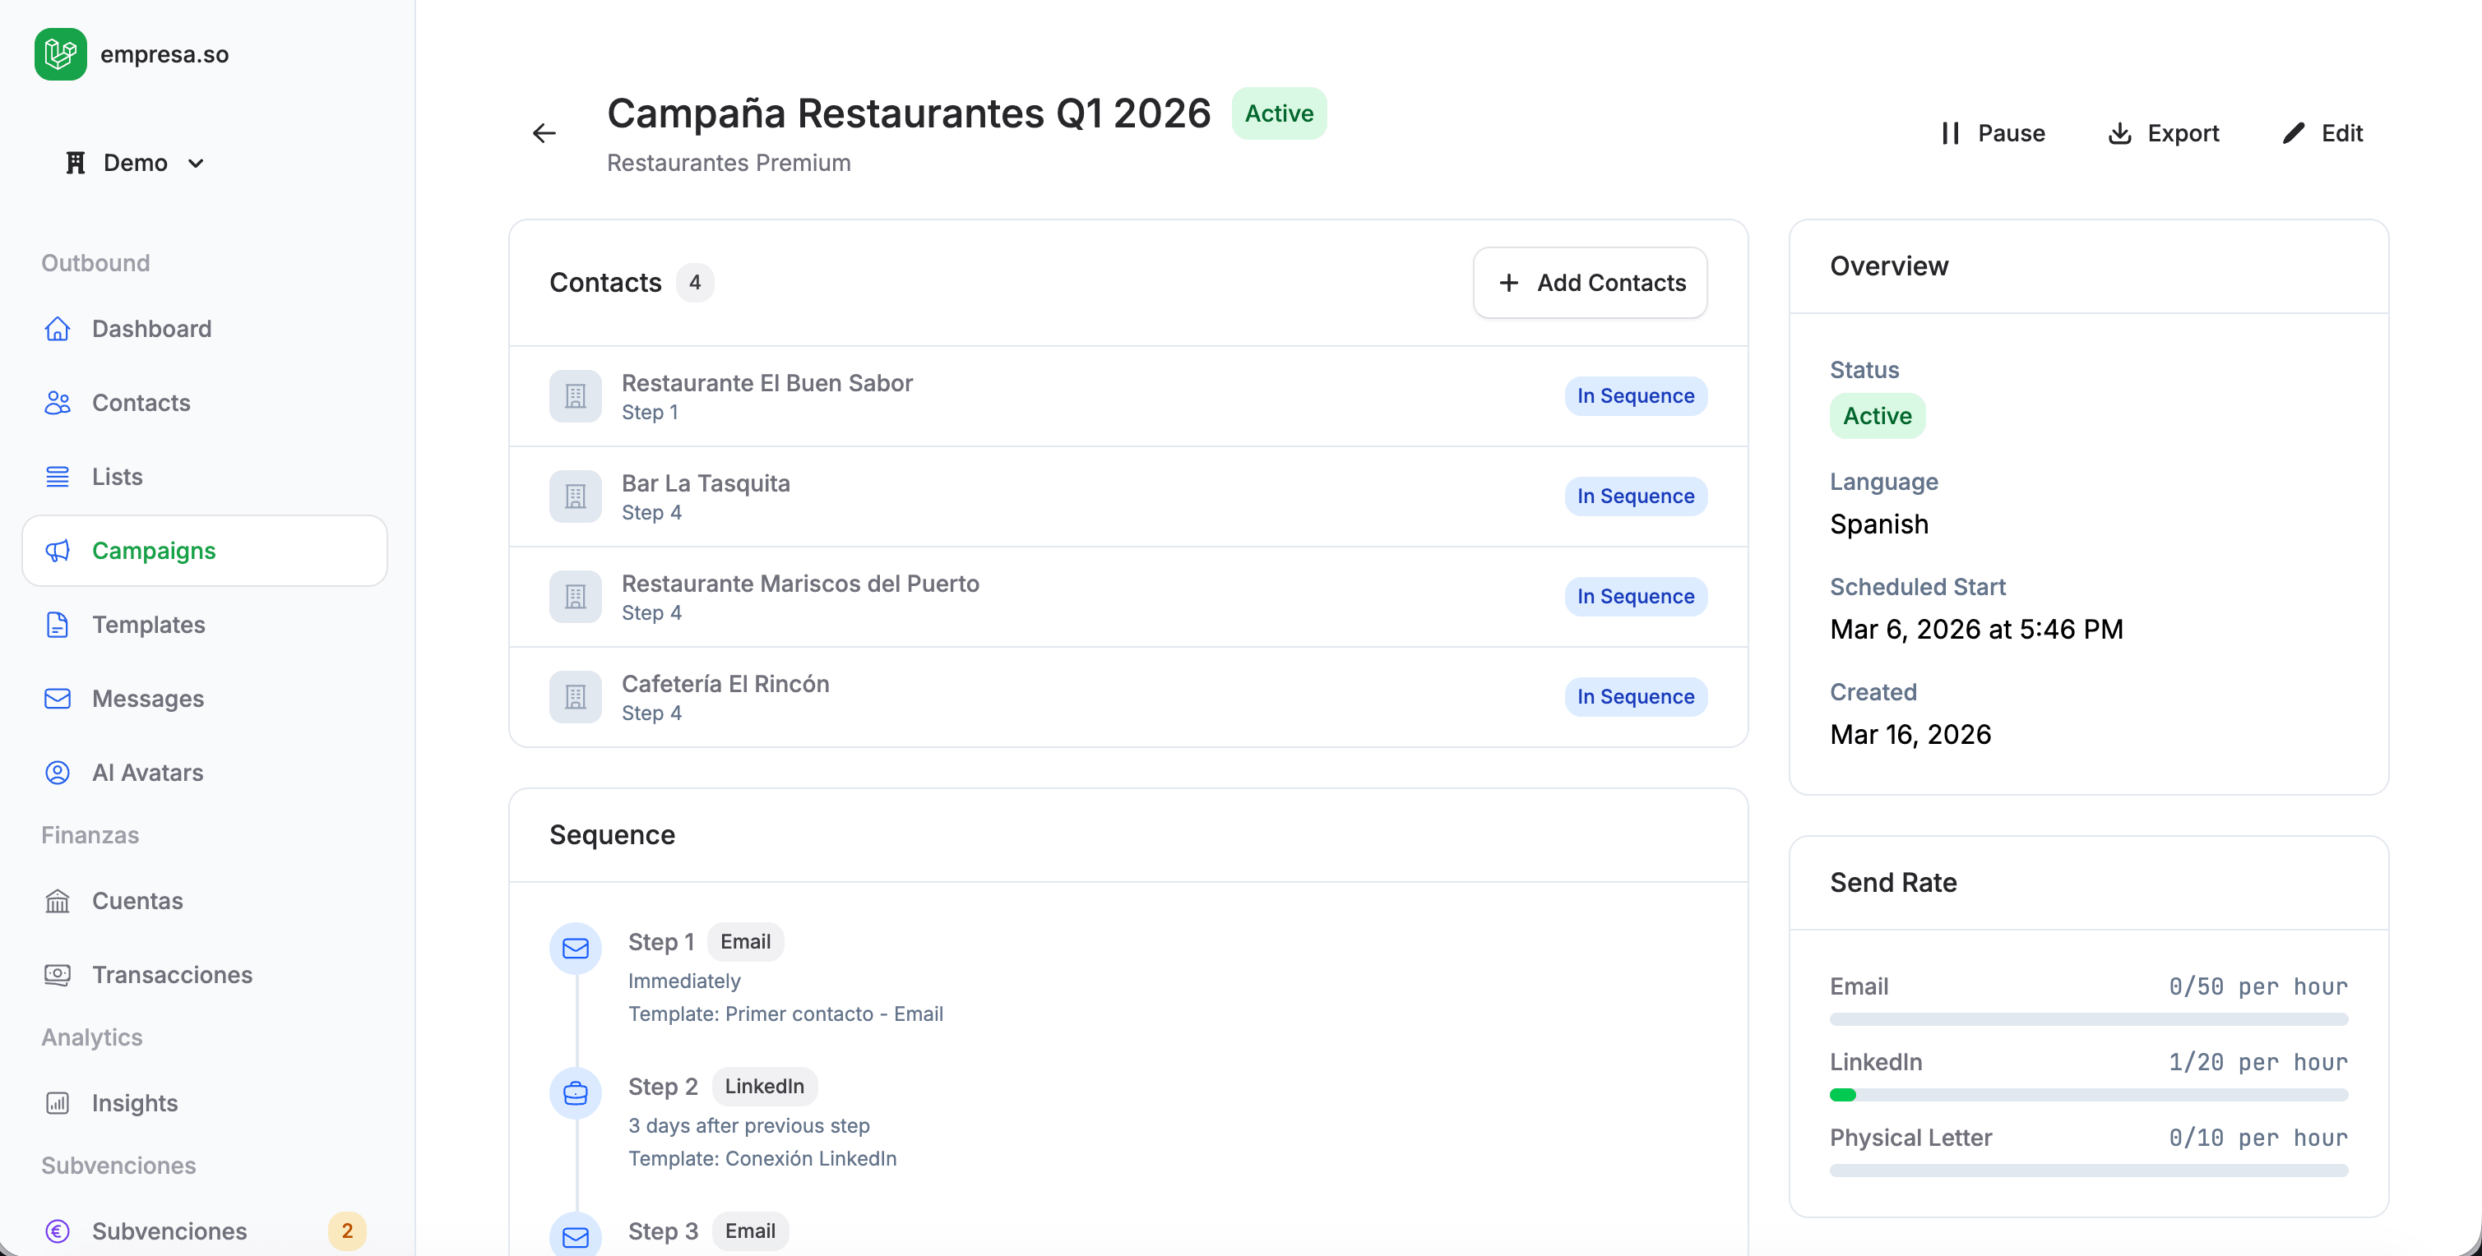
Task: Open Templates in the sidebar
Action: (148, 624)
